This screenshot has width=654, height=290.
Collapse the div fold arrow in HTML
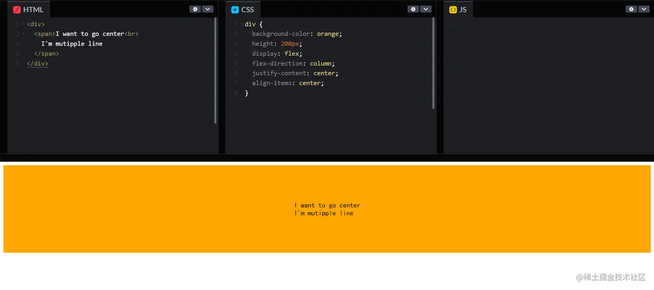click(23, 24)
